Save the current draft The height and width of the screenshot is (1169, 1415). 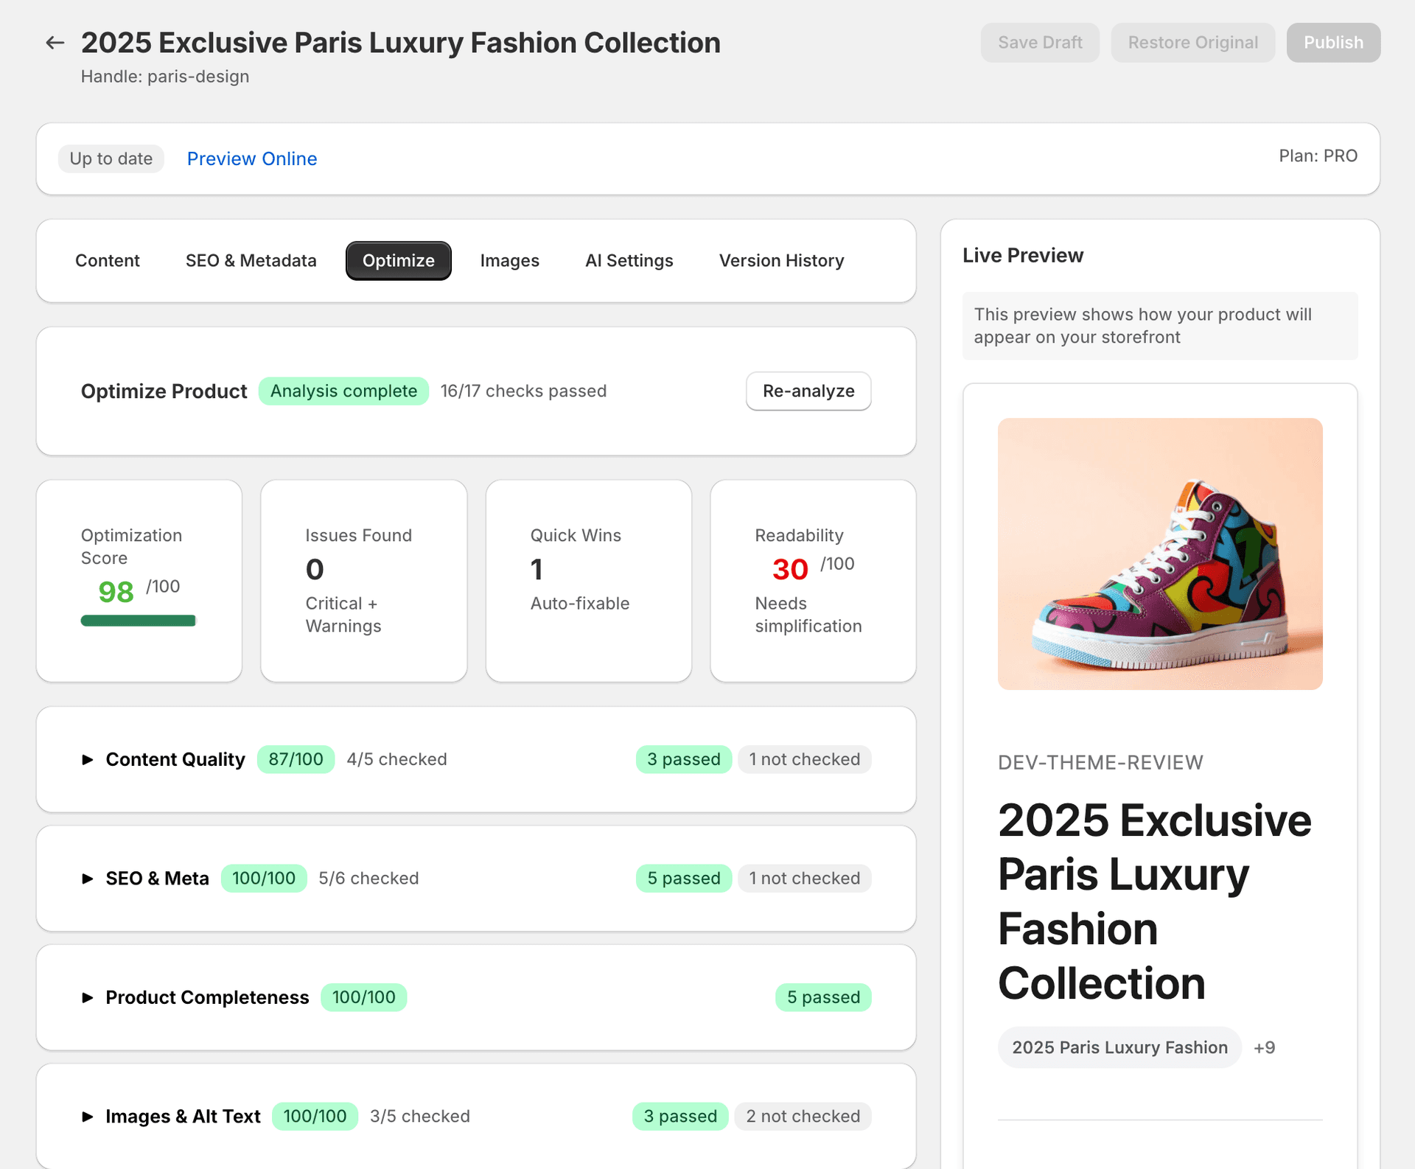coord(1040,42)
